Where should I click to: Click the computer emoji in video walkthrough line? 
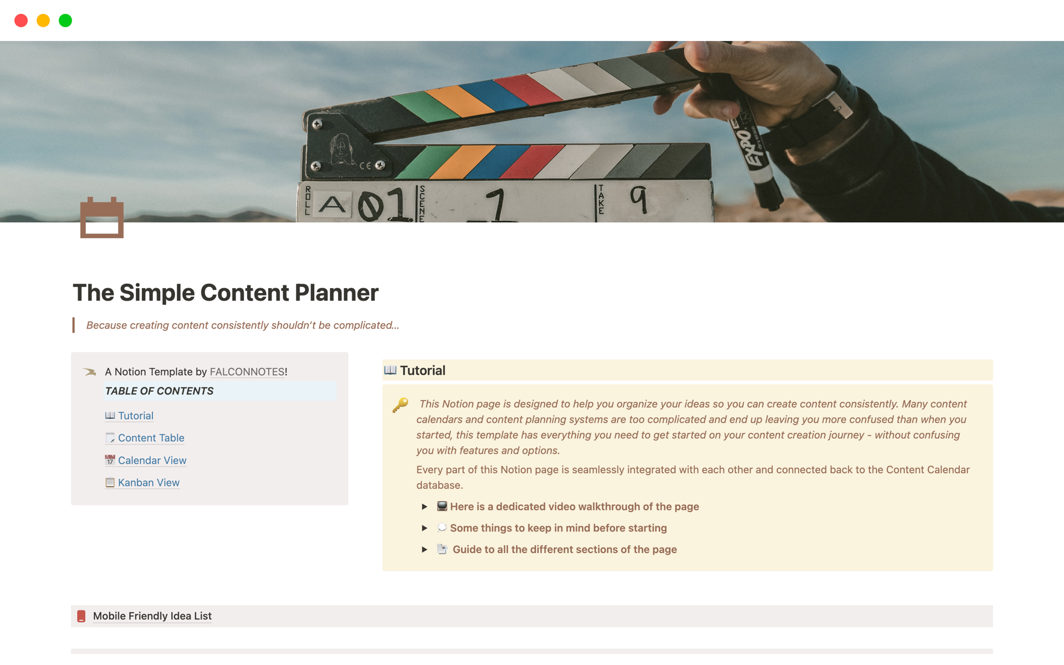[x=442, y=506]
